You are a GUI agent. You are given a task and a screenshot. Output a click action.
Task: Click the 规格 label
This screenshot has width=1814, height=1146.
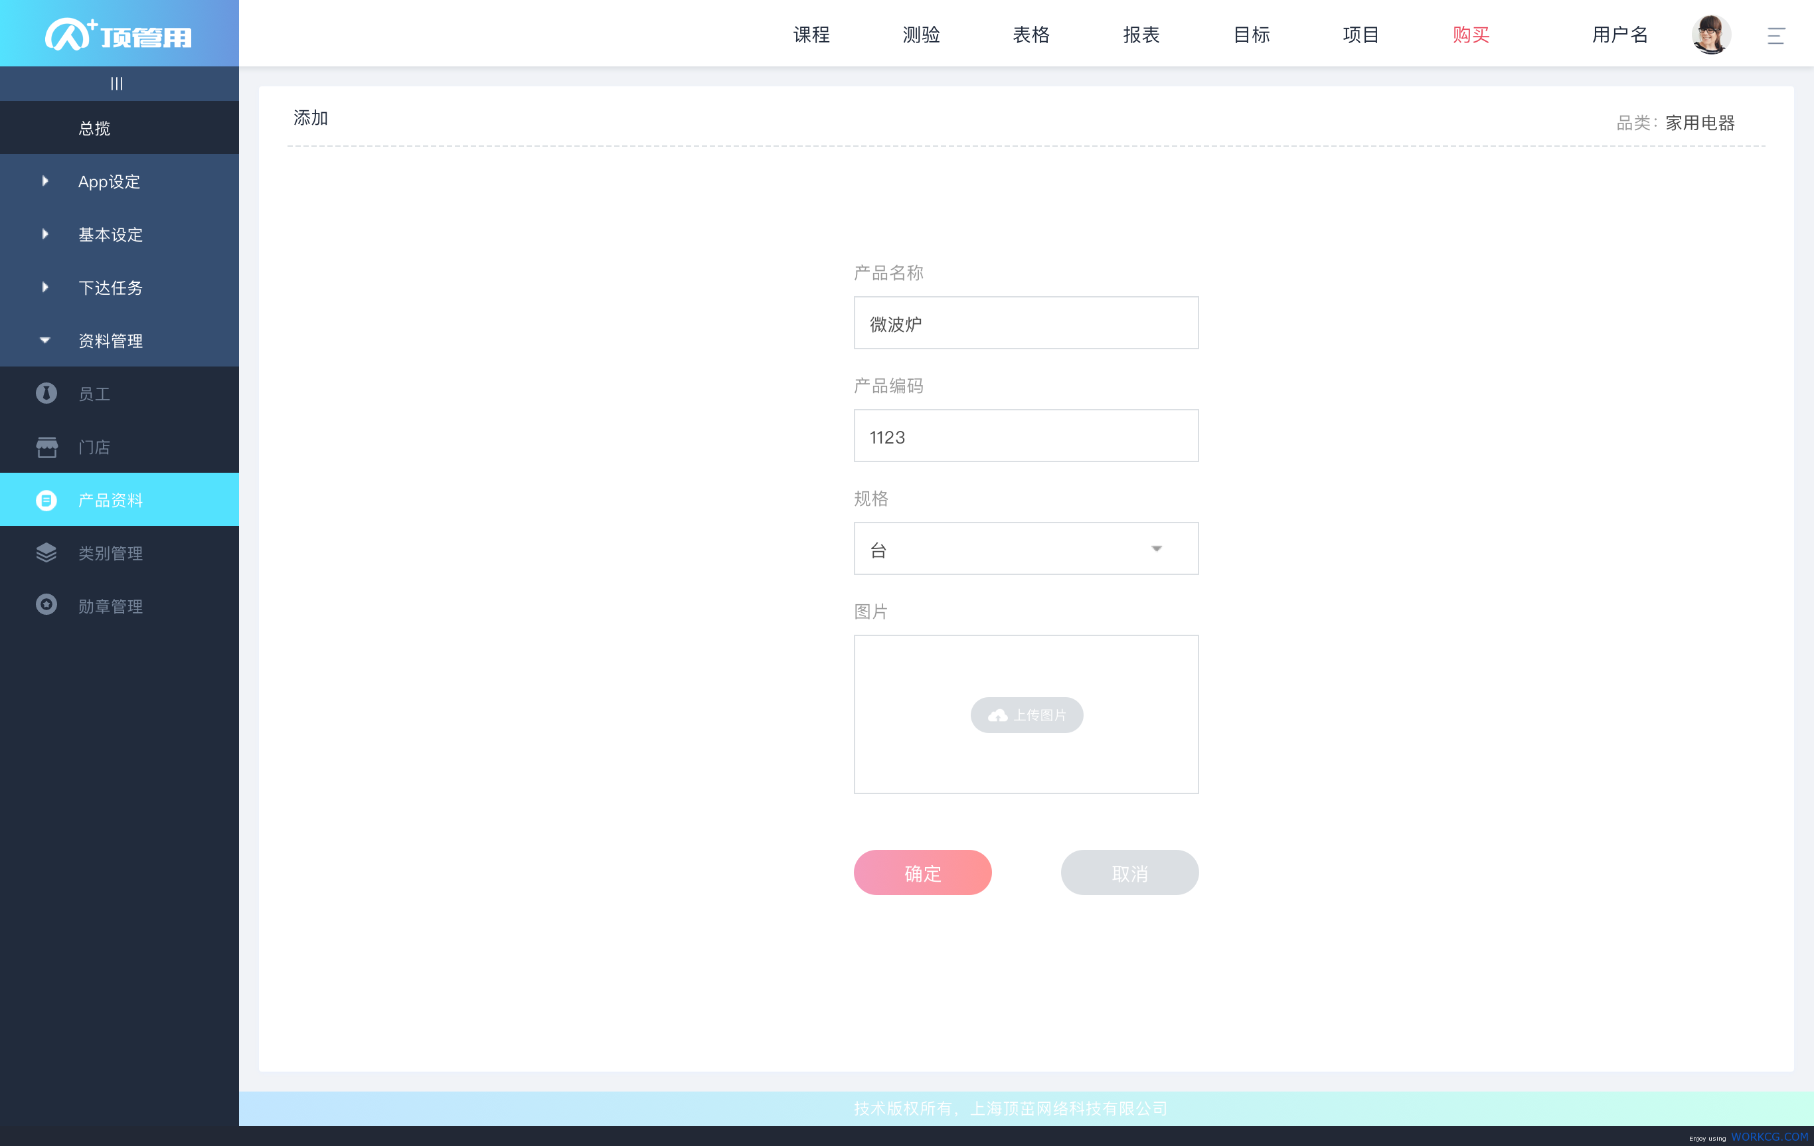(871, 499)
